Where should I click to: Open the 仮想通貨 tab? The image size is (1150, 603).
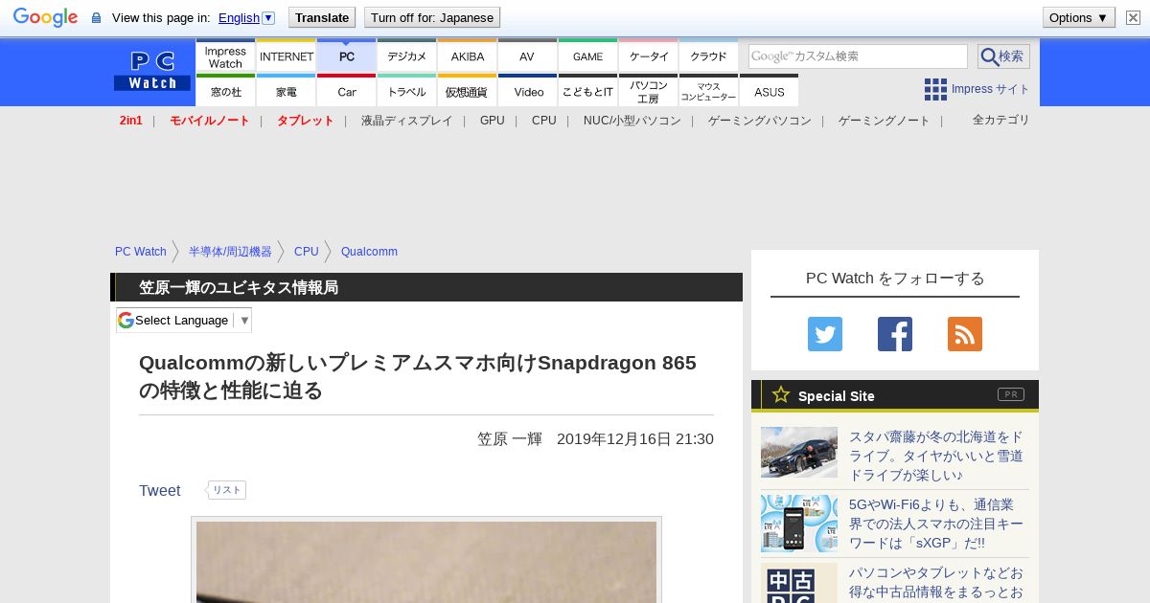[467, 91]
